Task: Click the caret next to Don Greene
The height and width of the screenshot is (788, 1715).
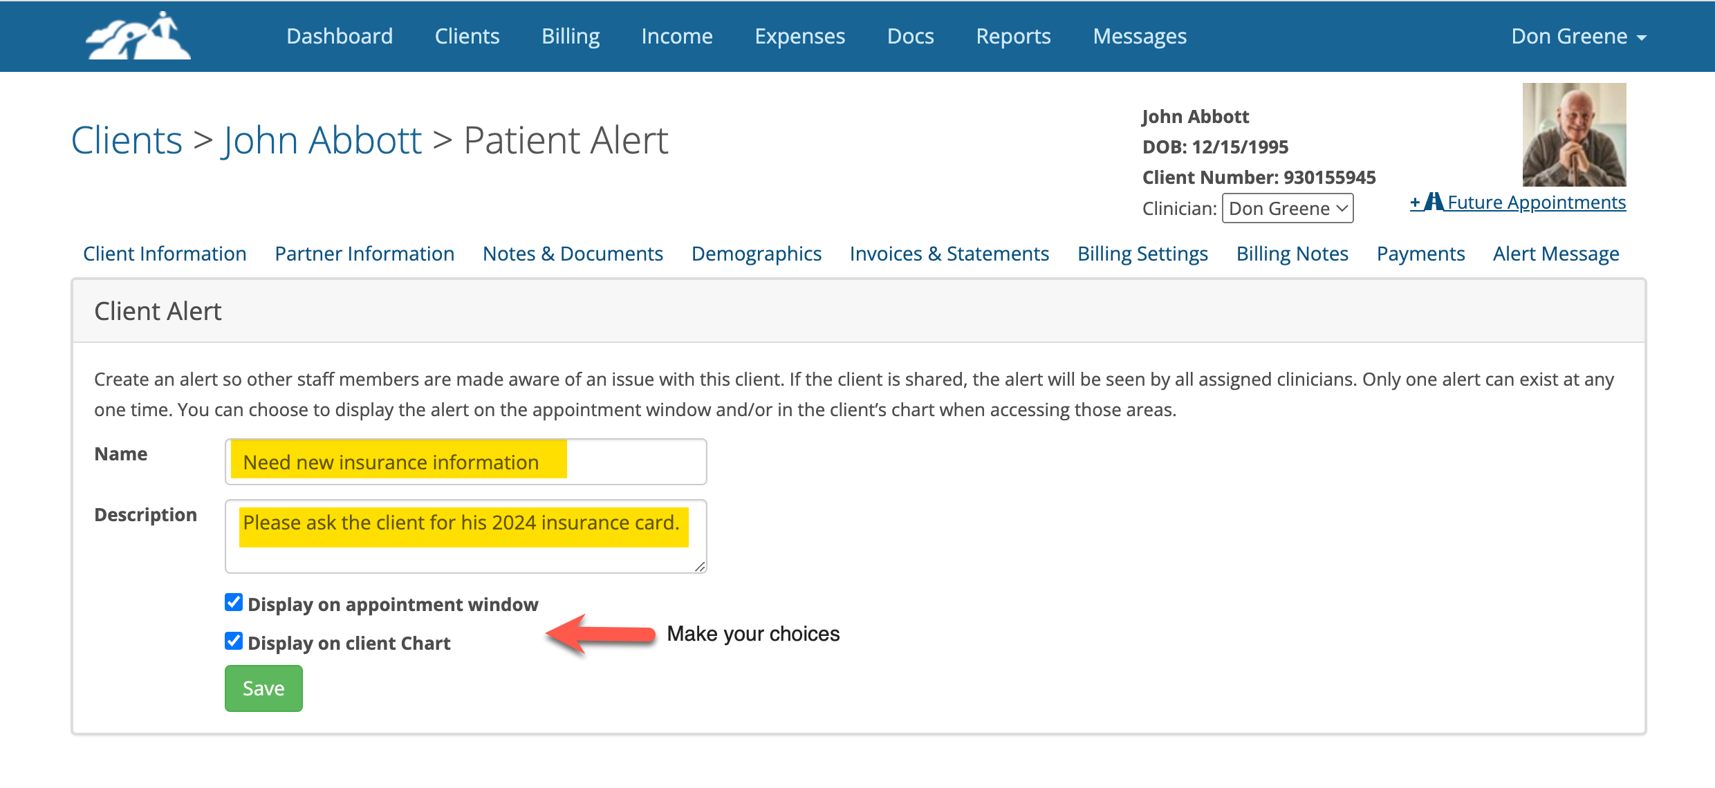Action: coord(1642,38)
